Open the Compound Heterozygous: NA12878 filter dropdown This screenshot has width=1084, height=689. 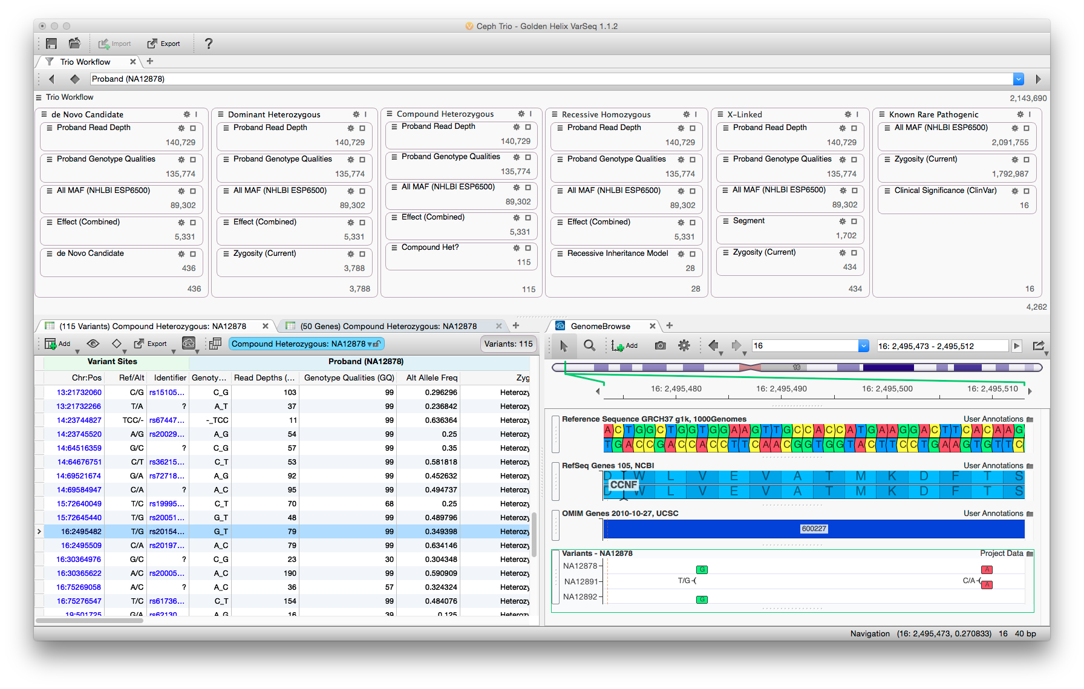[306, 344]
